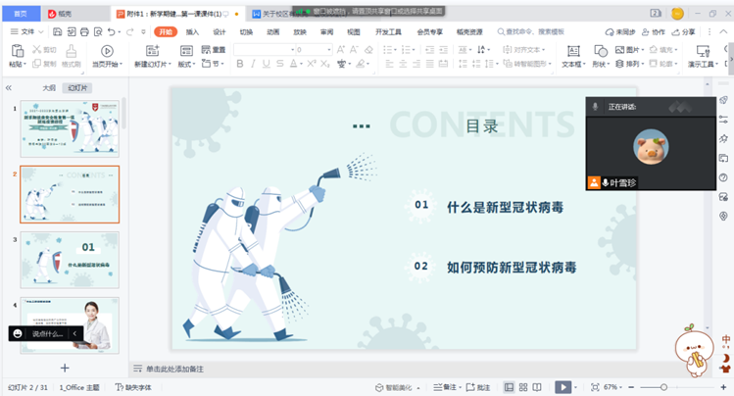The width and height of the screenshot is (734, 396).
Task: Click the Share (分享) button
Action: pyautogui.click(x=683, y=31)
